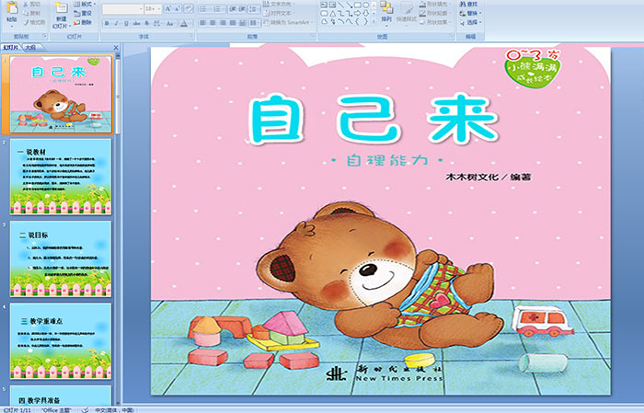Toggle Bold formatting

107,23
